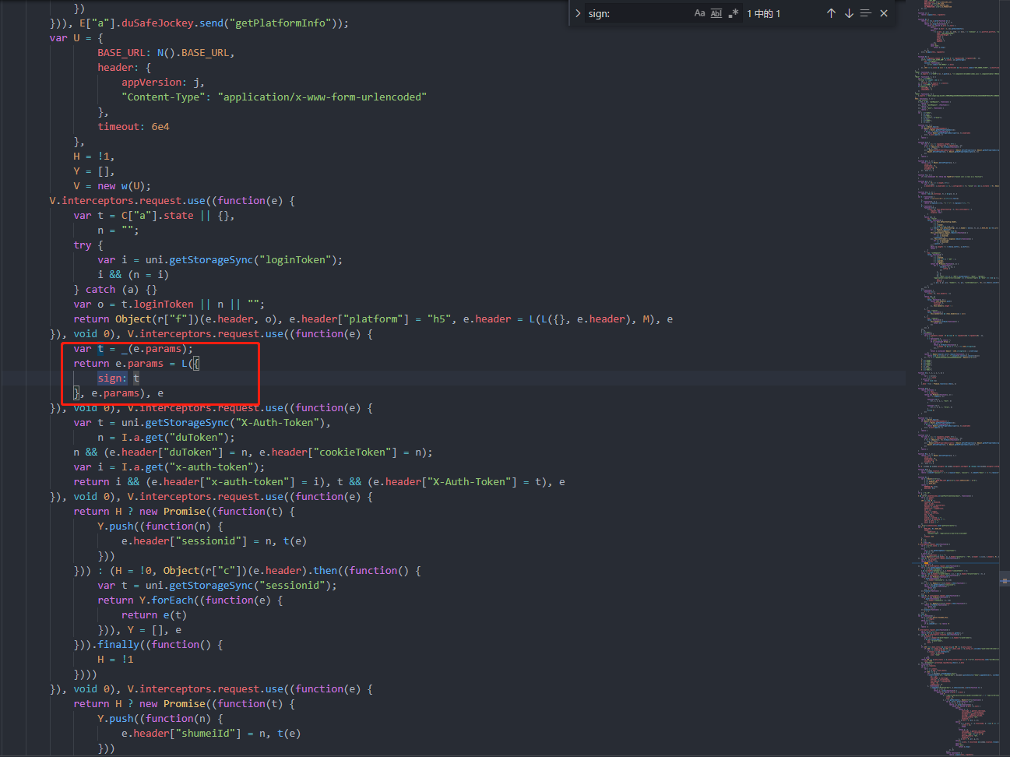The height and width of the screenshot is (757, 1010).
Task: Click the 'timeout: 6e4' line
Action: click(x=133, y=127)
